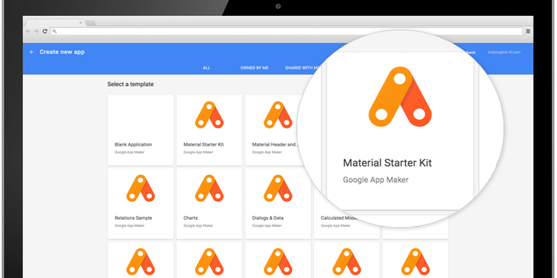Switch to the OWNED BY ME tab
The height and width of the screenshot is (278, 557).
(x=254, y=67)
